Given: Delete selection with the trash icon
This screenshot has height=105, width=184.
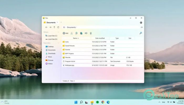Looking at the screenshot, I should pyautogui.click(x=91, y=33).
